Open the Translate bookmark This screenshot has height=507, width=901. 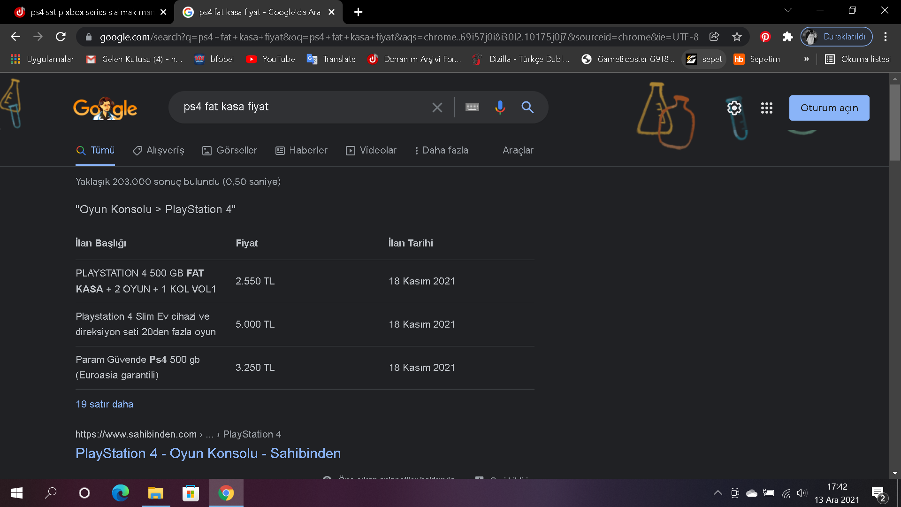(x=331, y=59)
